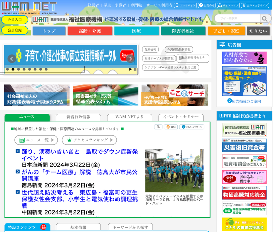This screenshot has height=232, width=276.
Task: Switch to the 新着行政情報 tab
Action: [x=78, y=117]
